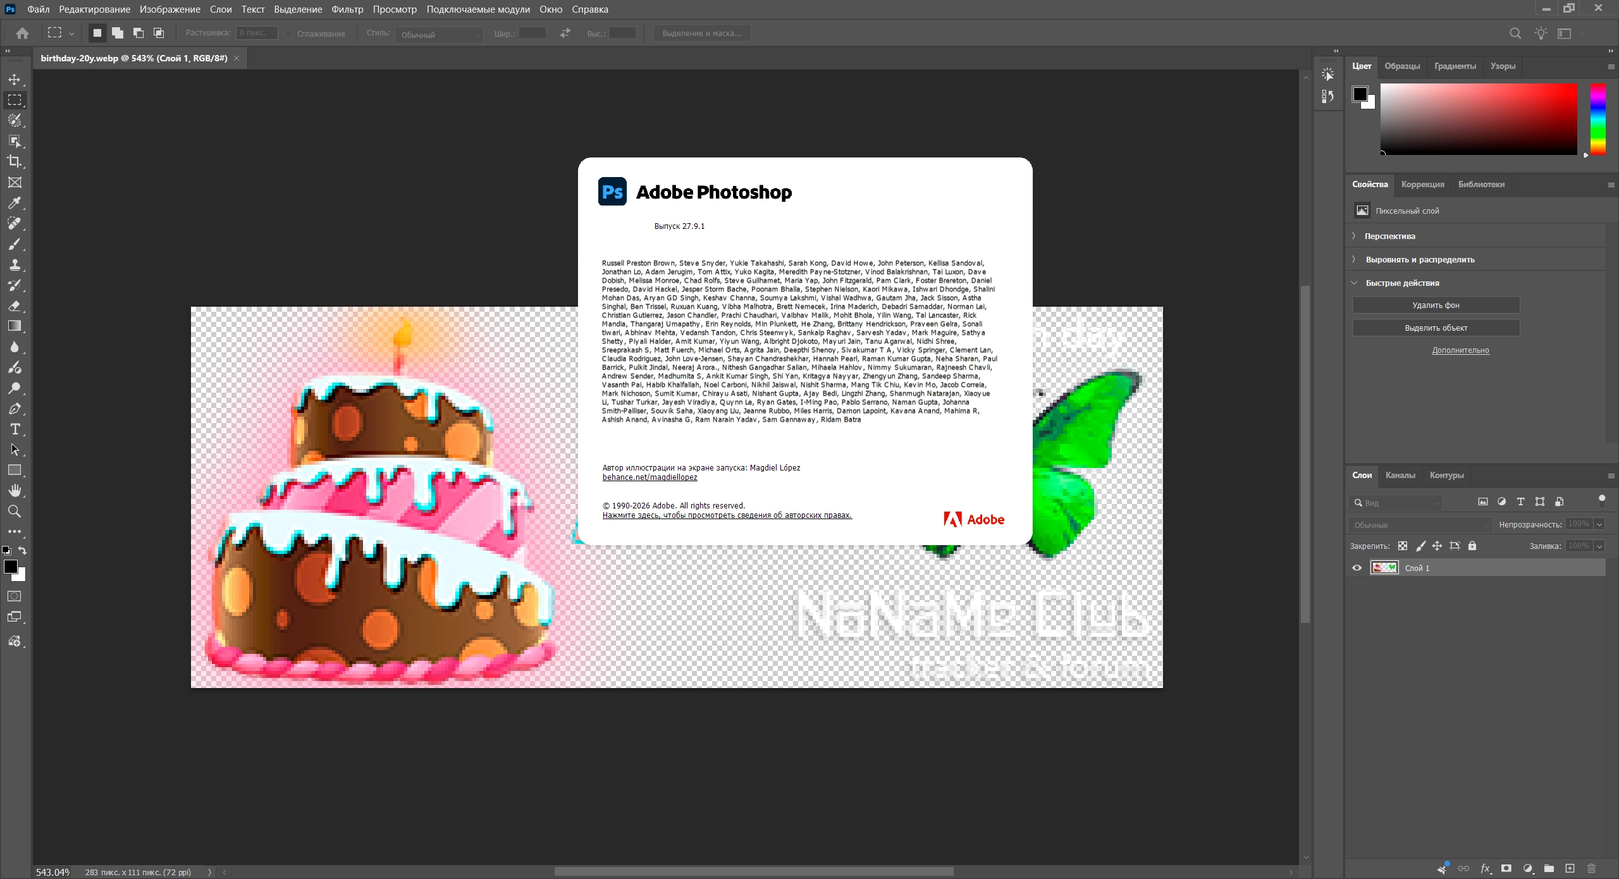Screen dimensions: 1619x879
Task: Open the search magnifier in options bar
Action: (1515, 34)
